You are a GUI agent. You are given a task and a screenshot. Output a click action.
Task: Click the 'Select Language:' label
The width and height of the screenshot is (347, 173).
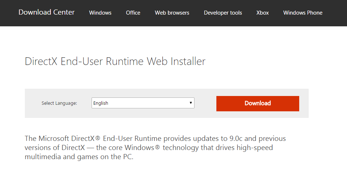click(59, 103)
